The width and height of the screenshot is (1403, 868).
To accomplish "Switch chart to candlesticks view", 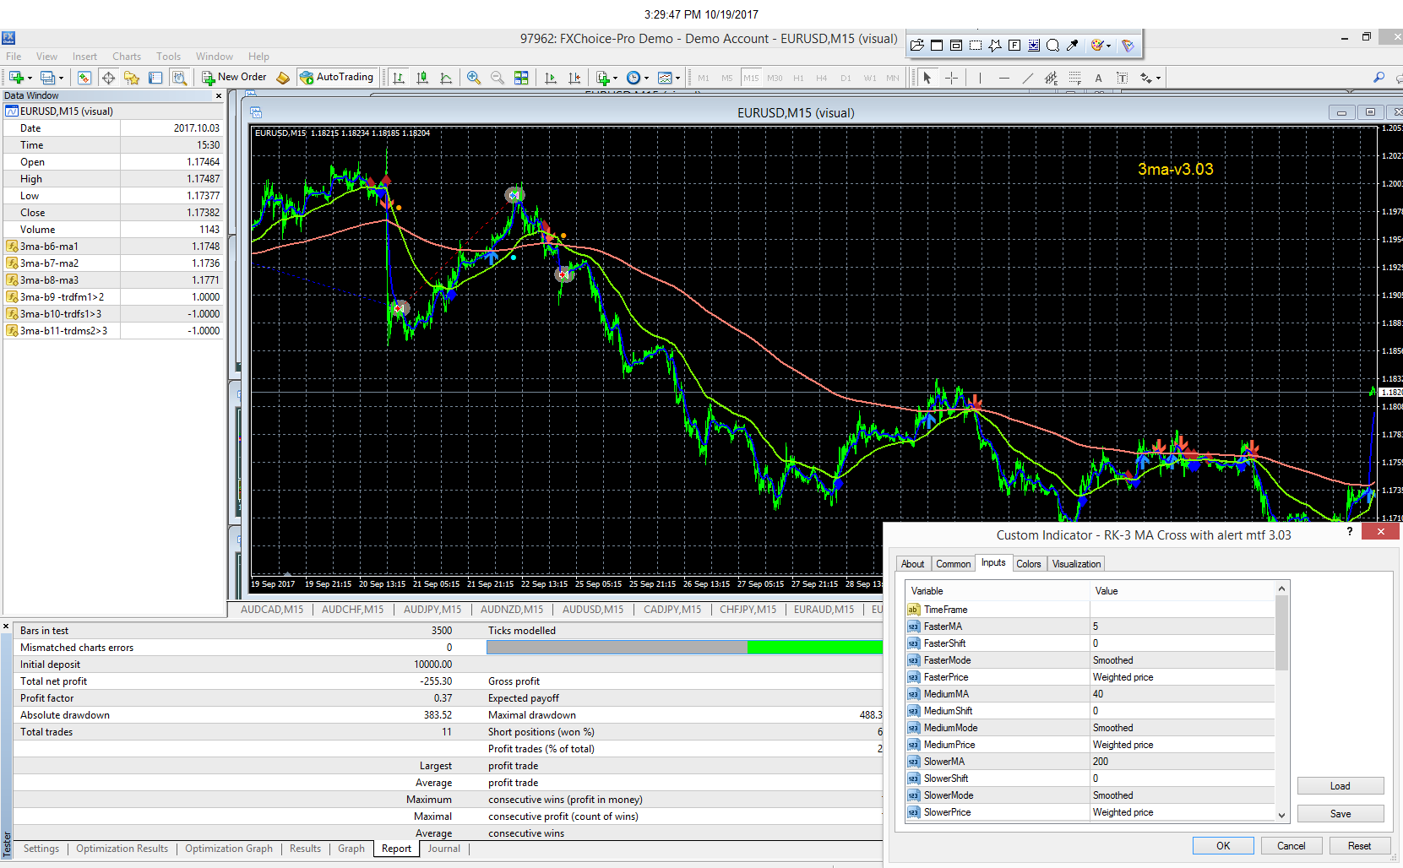I will coord(422,78).
